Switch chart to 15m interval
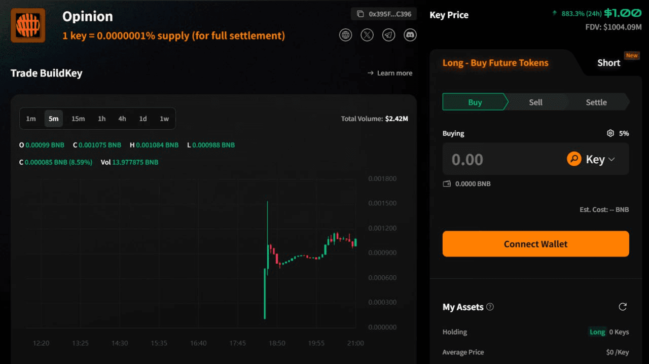Viewport: 649px width, 364px height. [78, 119]
